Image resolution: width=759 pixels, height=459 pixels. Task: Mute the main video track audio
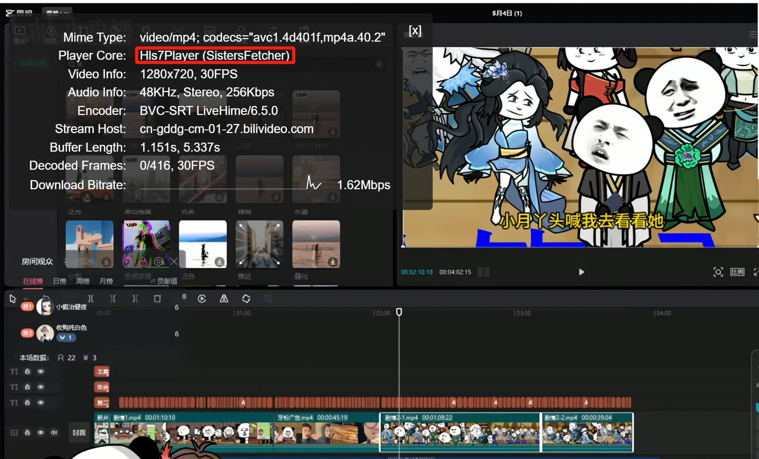54,433
